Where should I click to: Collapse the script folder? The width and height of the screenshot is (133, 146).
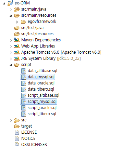tap(11, 65)
